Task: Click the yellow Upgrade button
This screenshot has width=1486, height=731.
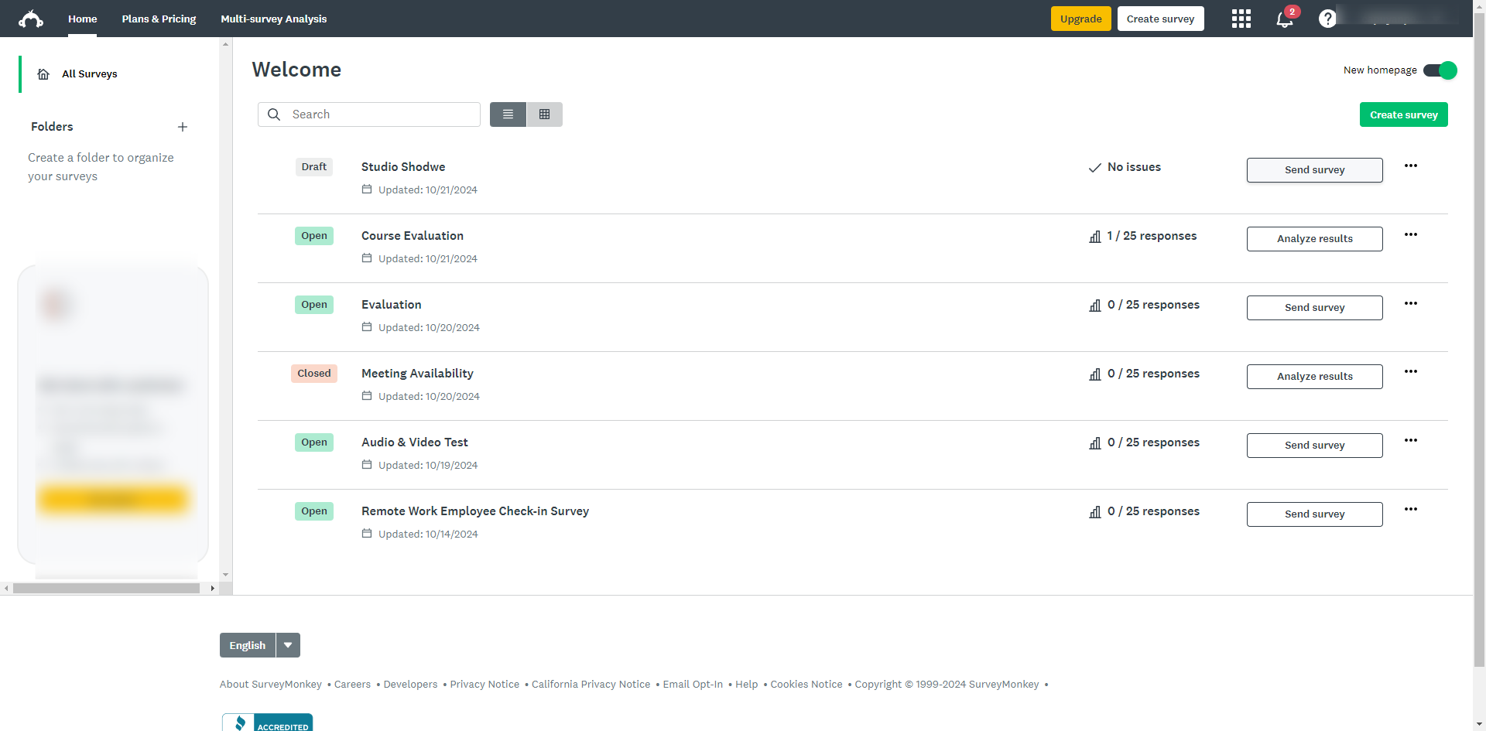Action: coord(1080,19)
